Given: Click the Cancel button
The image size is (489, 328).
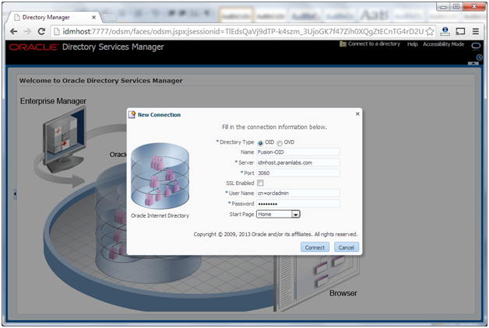Looking at the screenshot, I should pos(347,247).
